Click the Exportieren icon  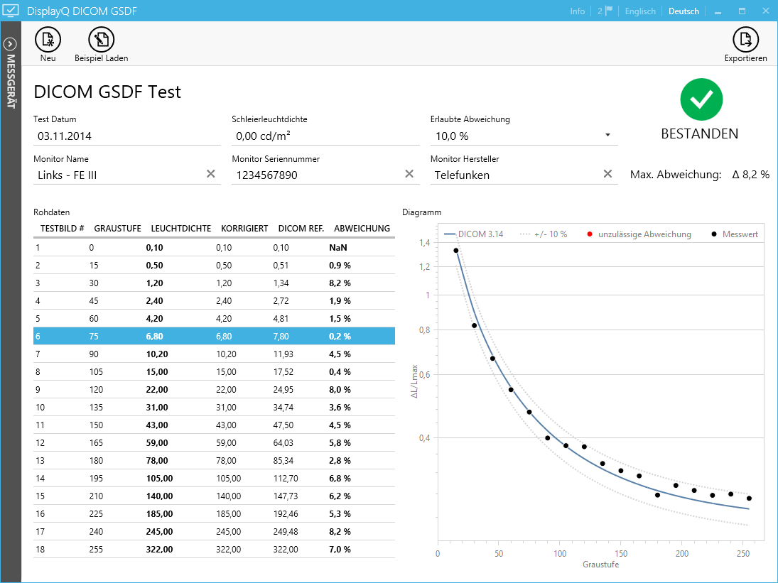745,40
